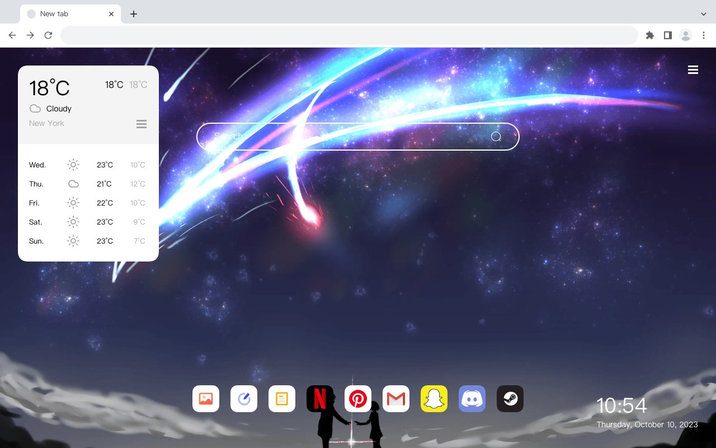The height and width of the screenshot is (448, 716).
Task: Focus the browser address bar
Action: click(349, 35)
